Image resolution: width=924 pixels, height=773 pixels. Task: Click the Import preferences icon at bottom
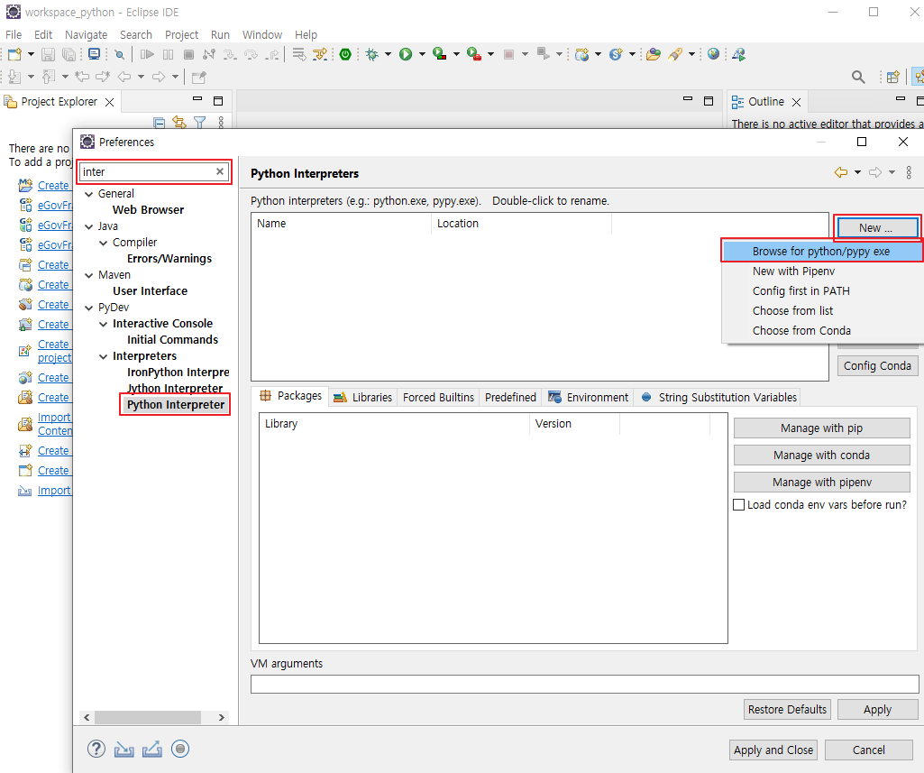[x=124, y=750]
